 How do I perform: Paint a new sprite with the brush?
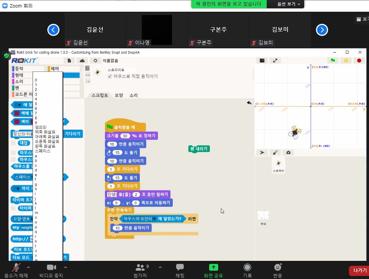(x=275, y=152)
